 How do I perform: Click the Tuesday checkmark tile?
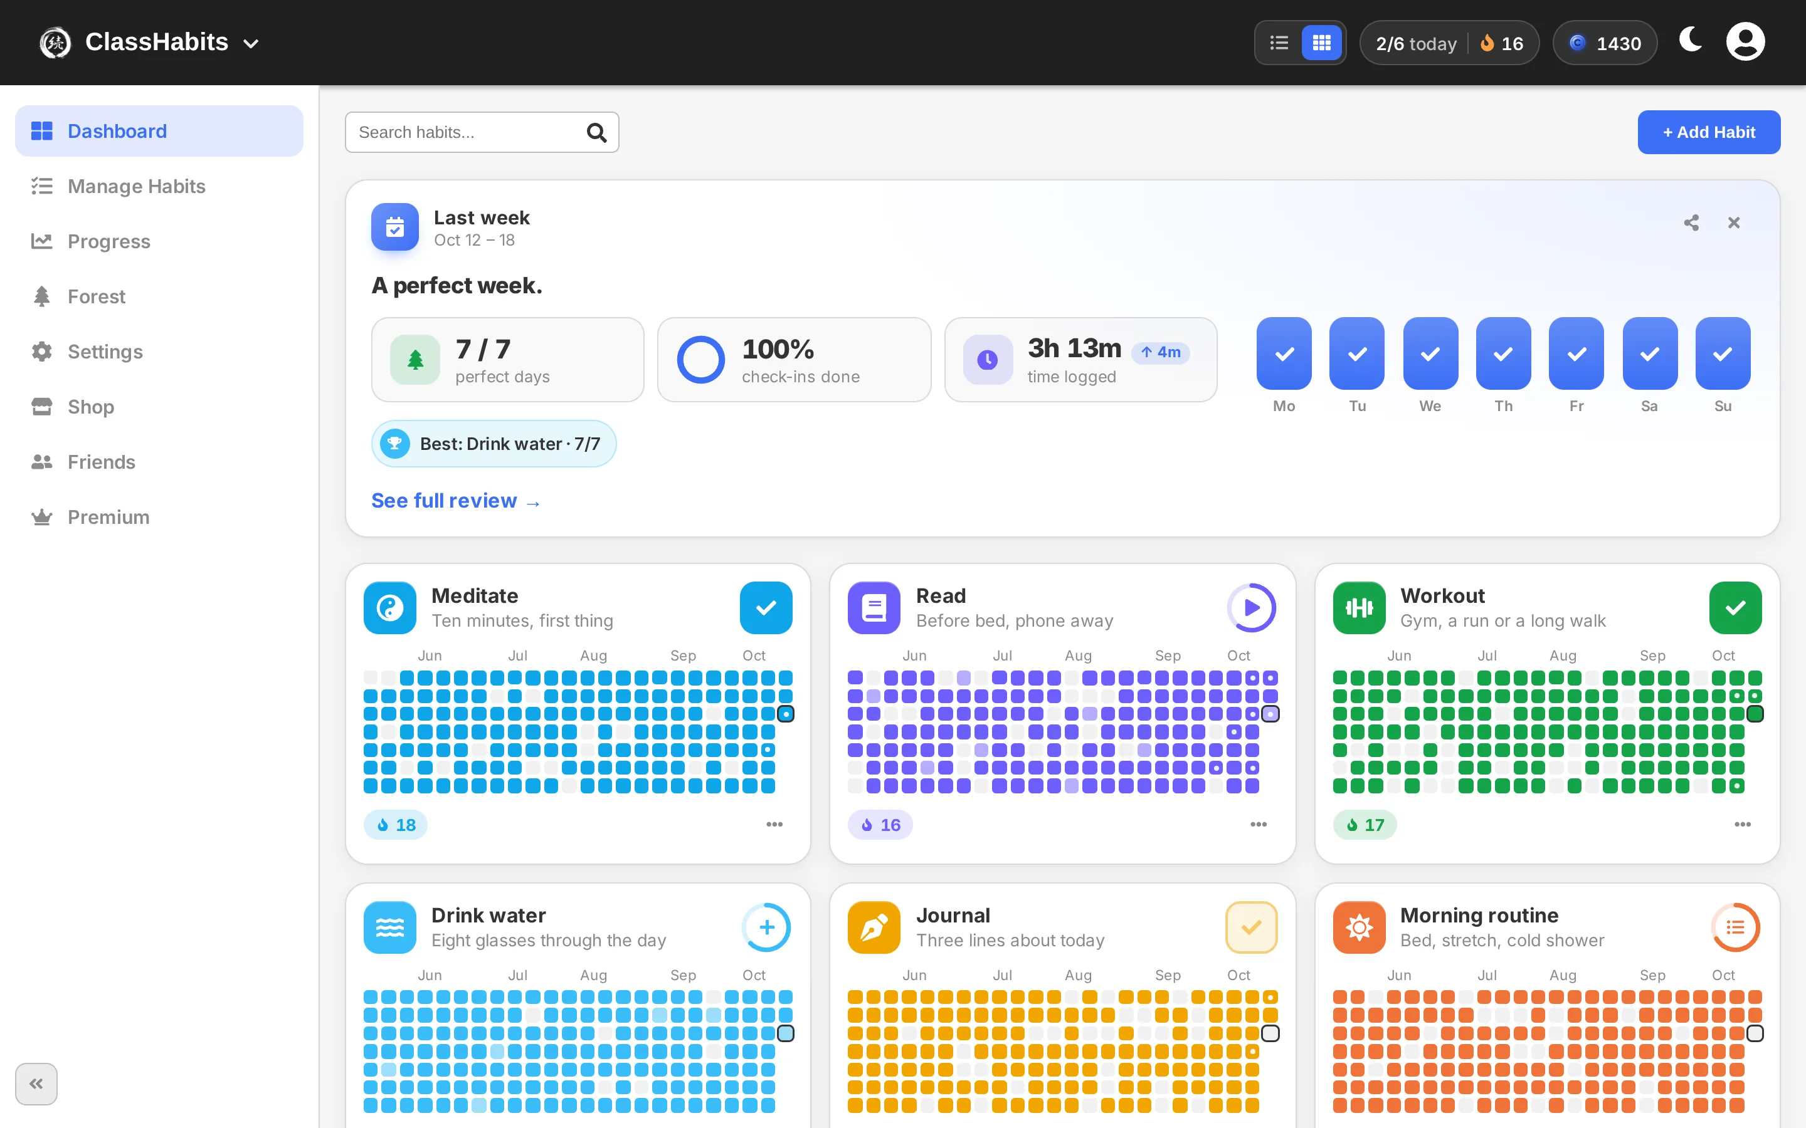(x=1357, y=353)
